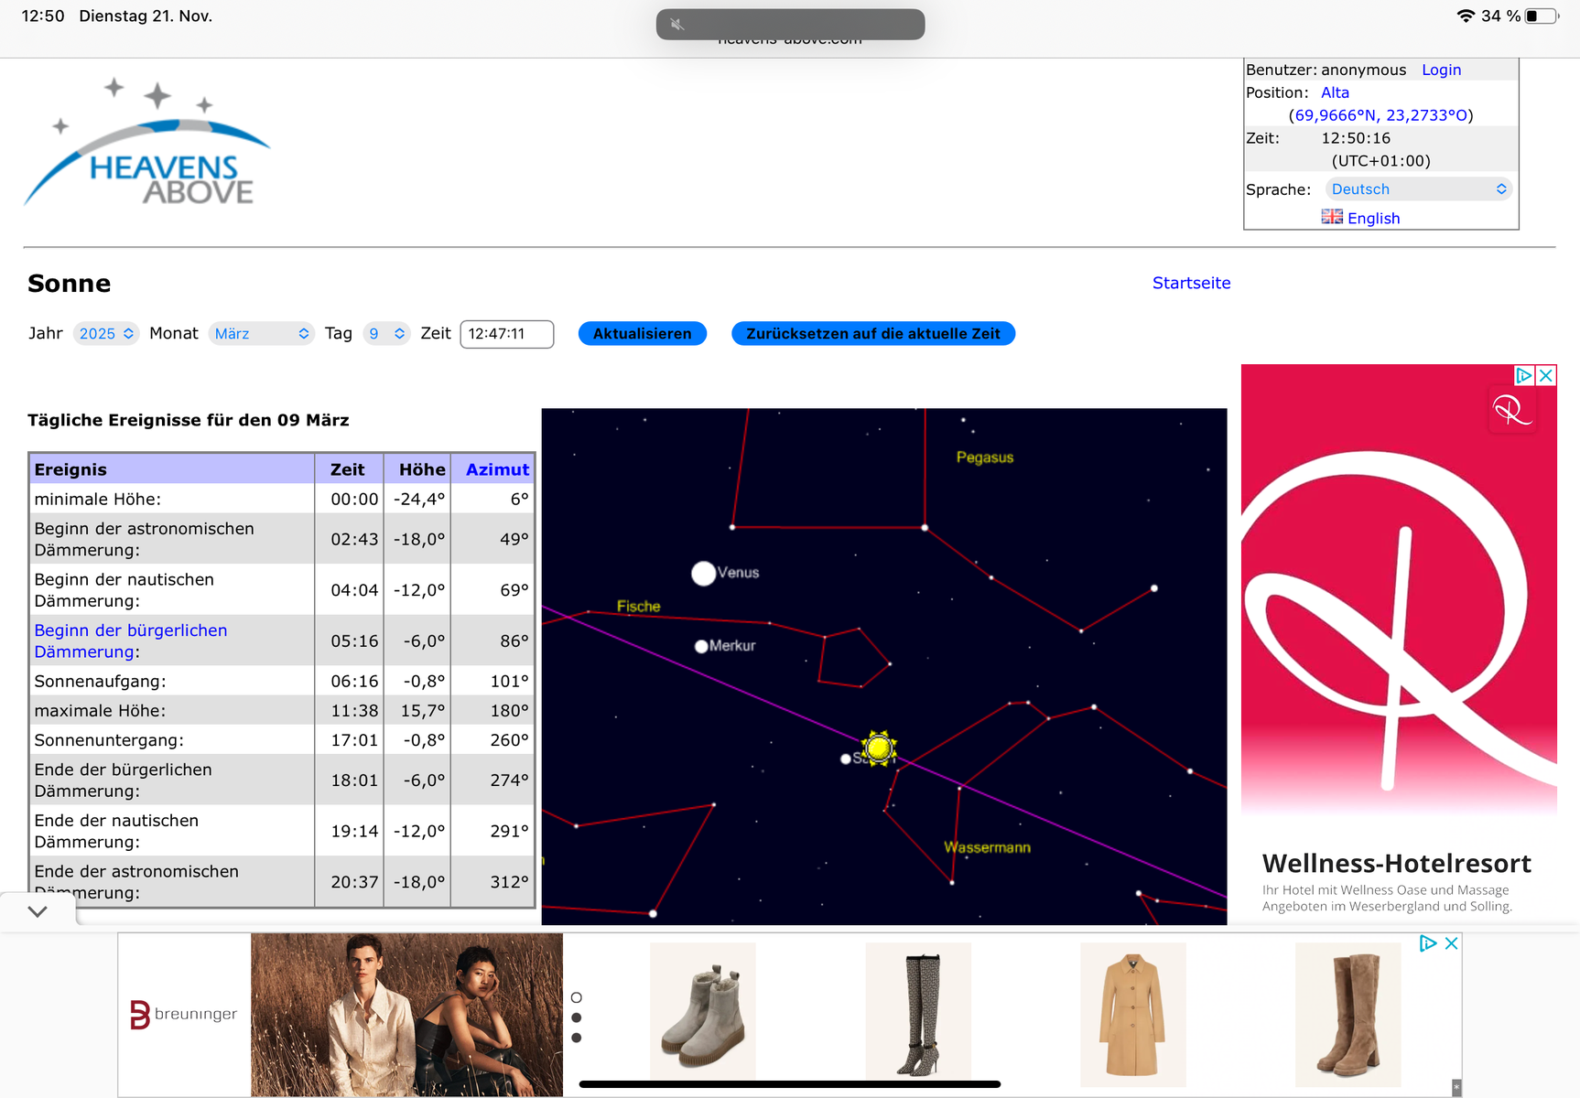The image size is (1580, 1098).
Task: Click Zurücksetzen auf die aktuelle Zeit
Action: tap(872, 334)
